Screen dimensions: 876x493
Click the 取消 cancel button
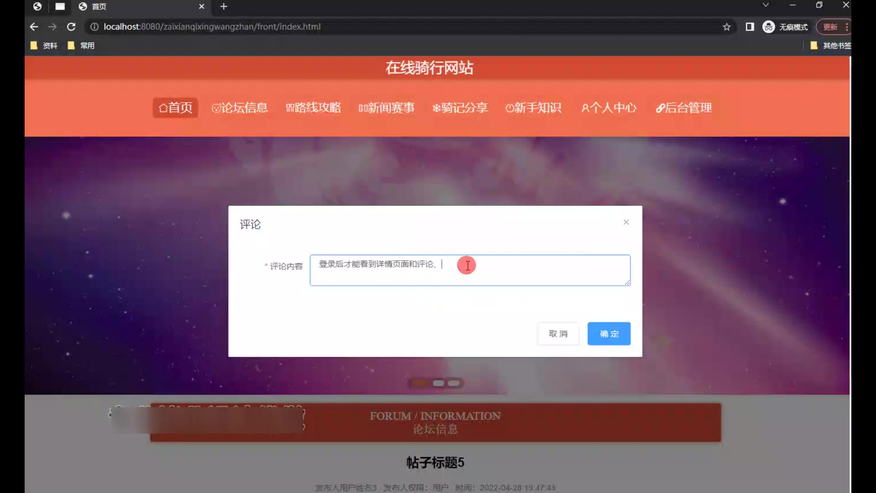[558, 334]
